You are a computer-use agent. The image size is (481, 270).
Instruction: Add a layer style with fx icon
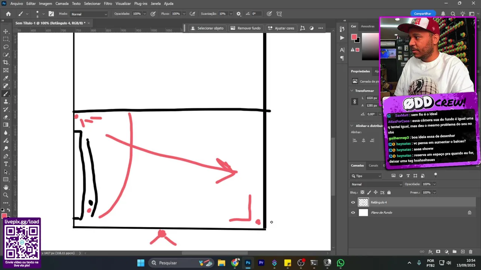pyautogui.click(x=431, y=252)
